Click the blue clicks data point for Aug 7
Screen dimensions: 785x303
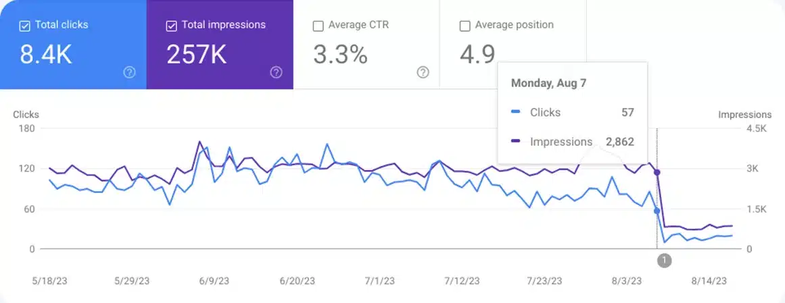[x=657, y=211]
